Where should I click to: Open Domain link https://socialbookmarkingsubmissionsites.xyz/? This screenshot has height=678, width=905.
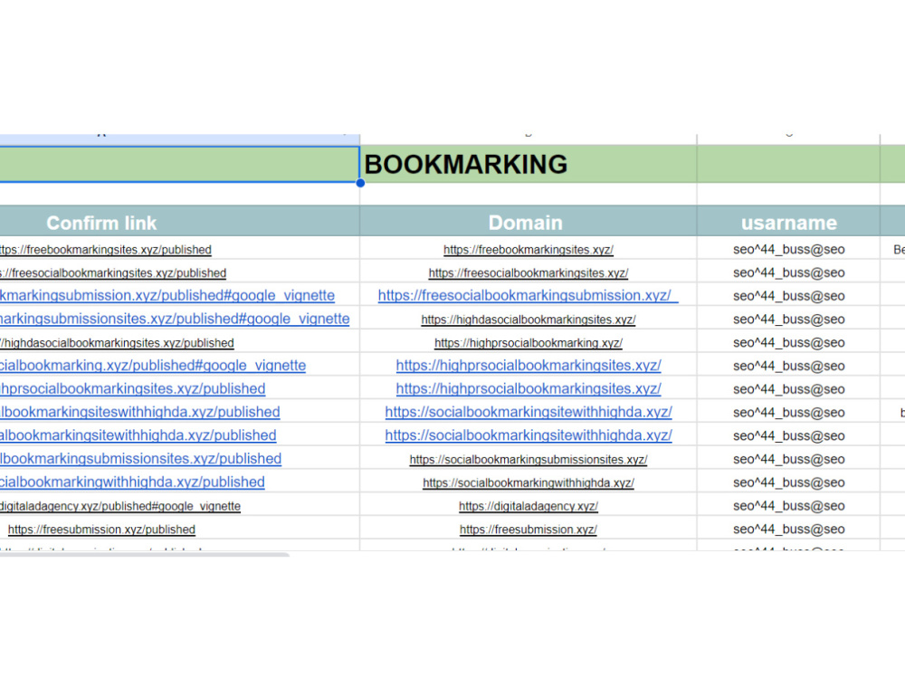pos(529,459)
